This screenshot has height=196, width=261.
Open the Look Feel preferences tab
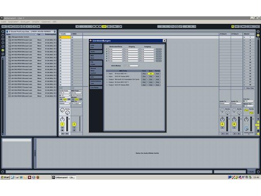(x=96, y=46)
